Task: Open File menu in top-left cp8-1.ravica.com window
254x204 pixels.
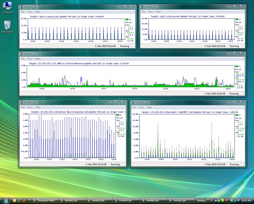Action: (23, 12)
